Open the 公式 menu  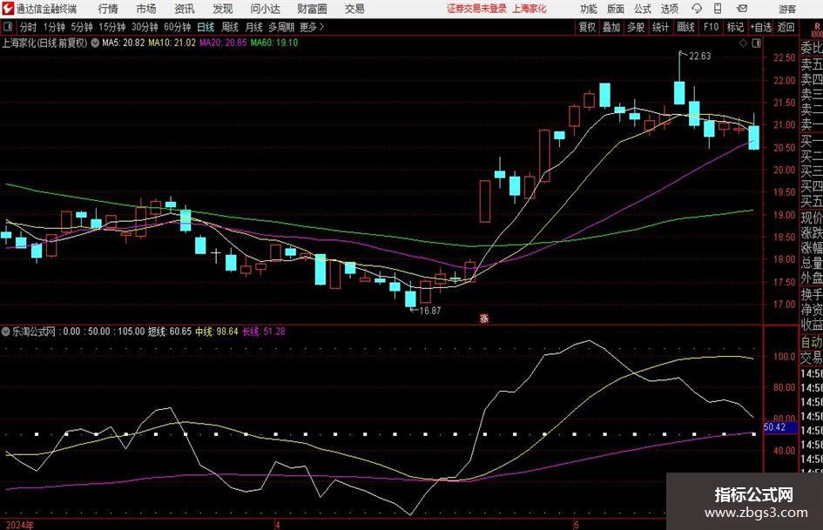coord(643,9)
